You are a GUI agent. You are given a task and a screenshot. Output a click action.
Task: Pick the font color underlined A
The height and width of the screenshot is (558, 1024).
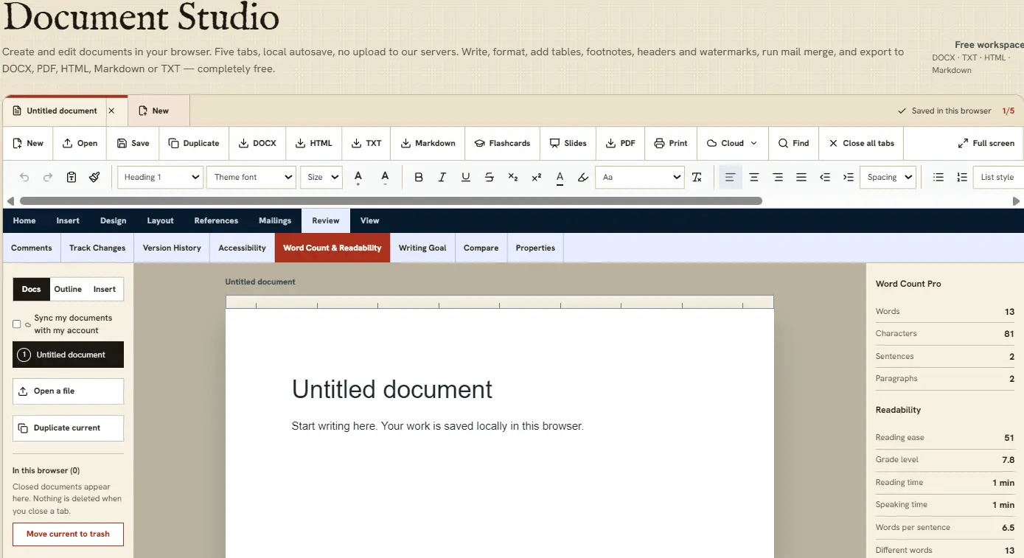[560, 177]
